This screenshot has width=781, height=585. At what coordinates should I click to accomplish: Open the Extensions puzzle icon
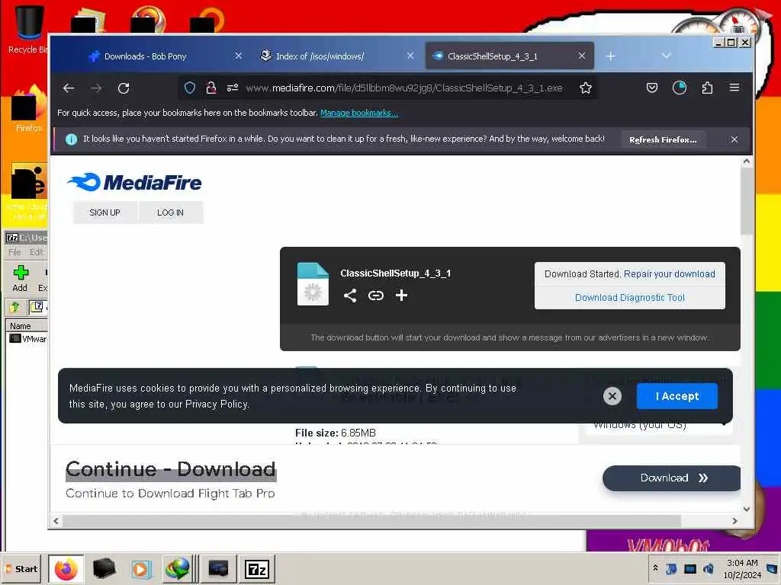pos(707,88)
